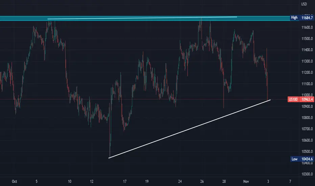
Task: Click the 11300.0 price axis label
Action: point(307,61)
